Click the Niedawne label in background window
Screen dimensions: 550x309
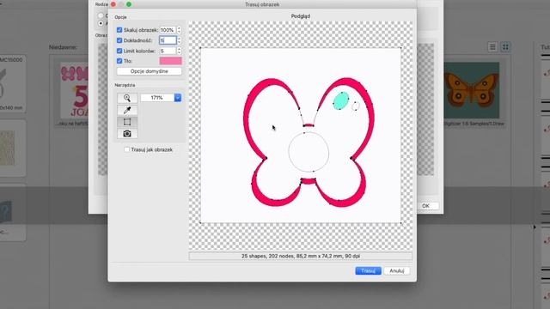(63, 47)
